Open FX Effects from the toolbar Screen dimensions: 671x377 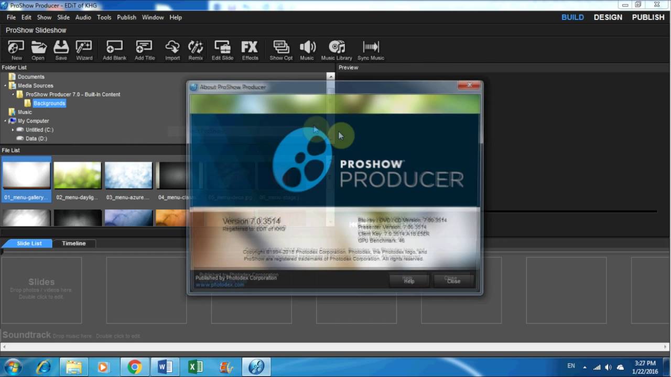tap(250, 50)
